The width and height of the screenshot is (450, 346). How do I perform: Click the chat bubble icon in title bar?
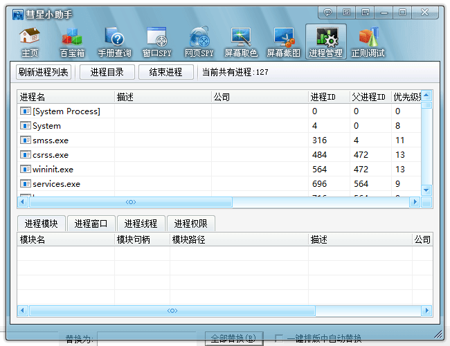point(328,12)
